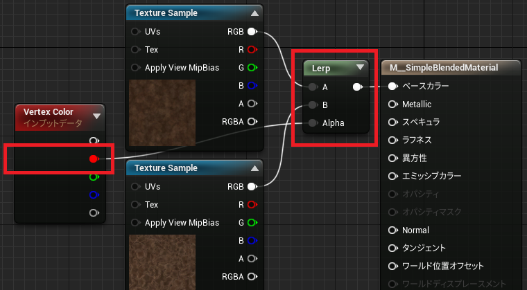
Task: Click the lower Texture Sample RGBA output pin
Action: click(x=252, y=277)
